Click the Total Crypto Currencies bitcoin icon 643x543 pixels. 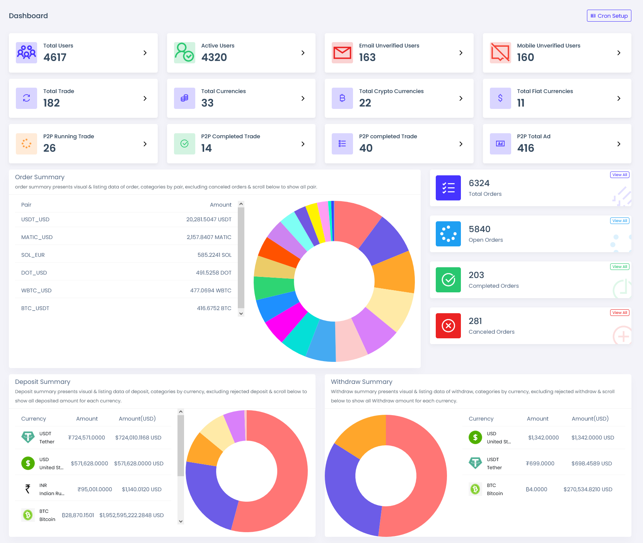coord(342,98)
